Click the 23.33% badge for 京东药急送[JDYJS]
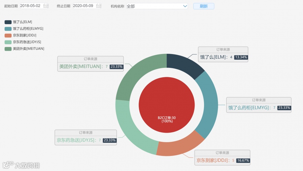 point(109,140)
